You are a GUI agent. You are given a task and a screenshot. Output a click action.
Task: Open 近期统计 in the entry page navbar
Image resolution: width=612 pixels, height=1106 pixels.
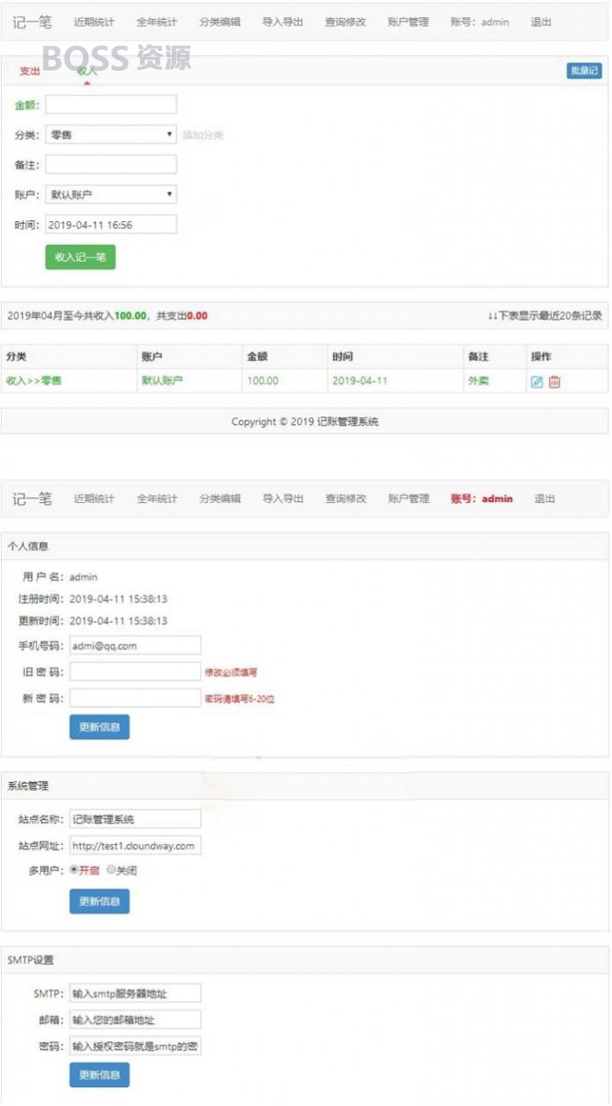[x=94, y=22]
